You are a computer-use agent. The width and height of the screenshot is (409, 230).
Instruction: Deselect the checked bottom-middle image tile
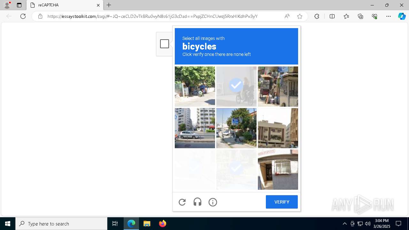(x=236, y=170)
